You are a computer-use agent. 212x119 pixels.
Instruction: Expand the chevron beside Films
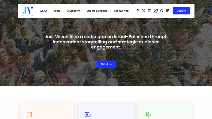click(x=61, y=11)
